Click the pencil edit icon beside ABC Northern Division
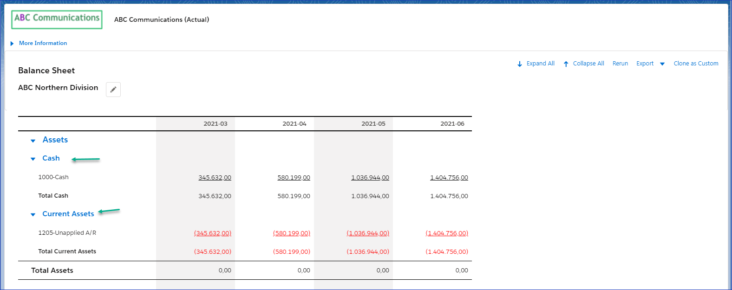The height and width of the screenshot is (290, 732). [113, 90]
